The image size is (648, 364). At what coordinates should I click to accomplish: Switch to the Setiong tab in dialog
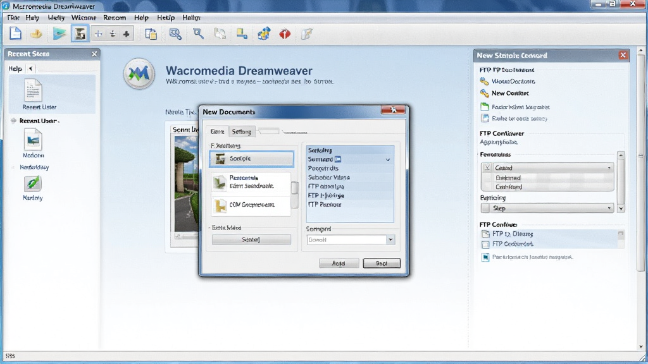[x=241, y=131]
